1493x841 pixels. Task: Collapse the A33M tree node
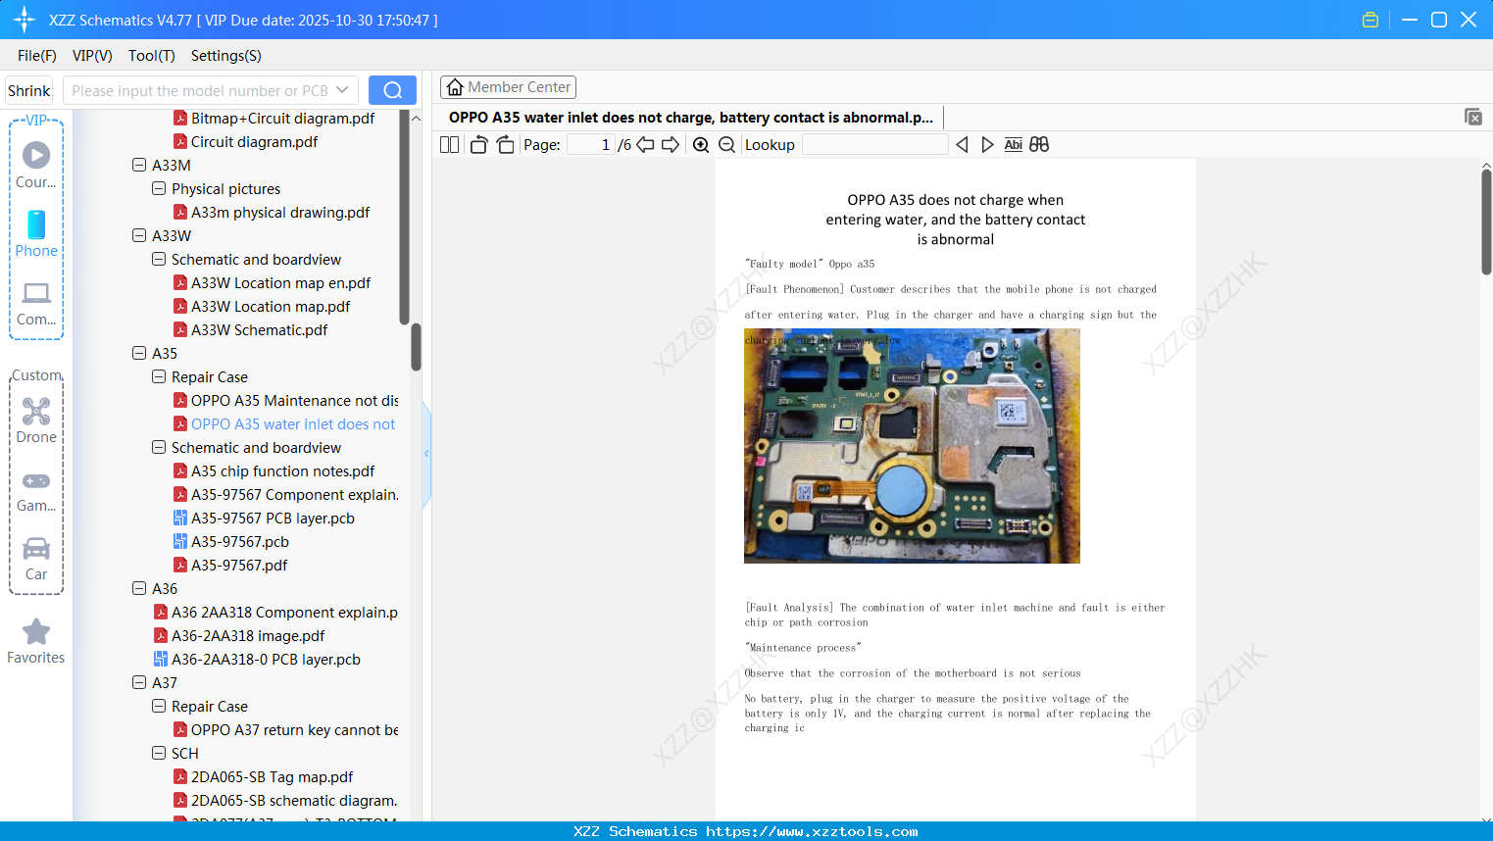click(139, 165)
